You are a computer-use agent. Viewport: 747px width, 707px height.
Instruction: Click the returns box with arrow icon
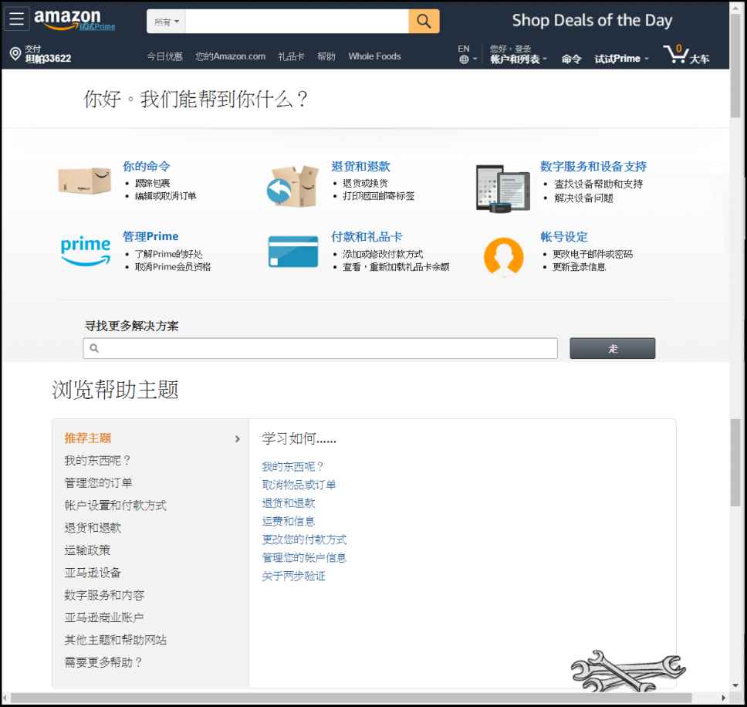292,186
